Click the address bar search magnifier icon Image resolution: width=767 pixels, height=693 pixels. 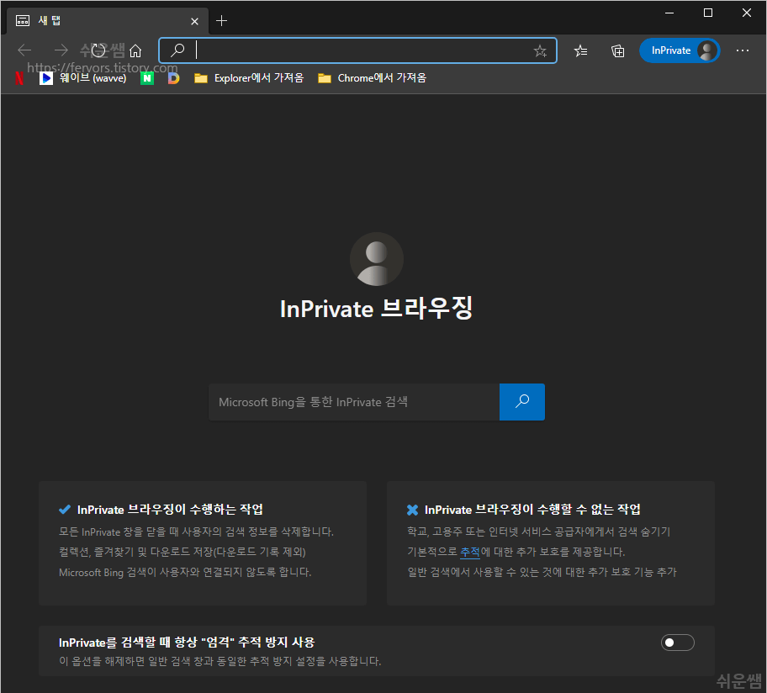[177, 50]
